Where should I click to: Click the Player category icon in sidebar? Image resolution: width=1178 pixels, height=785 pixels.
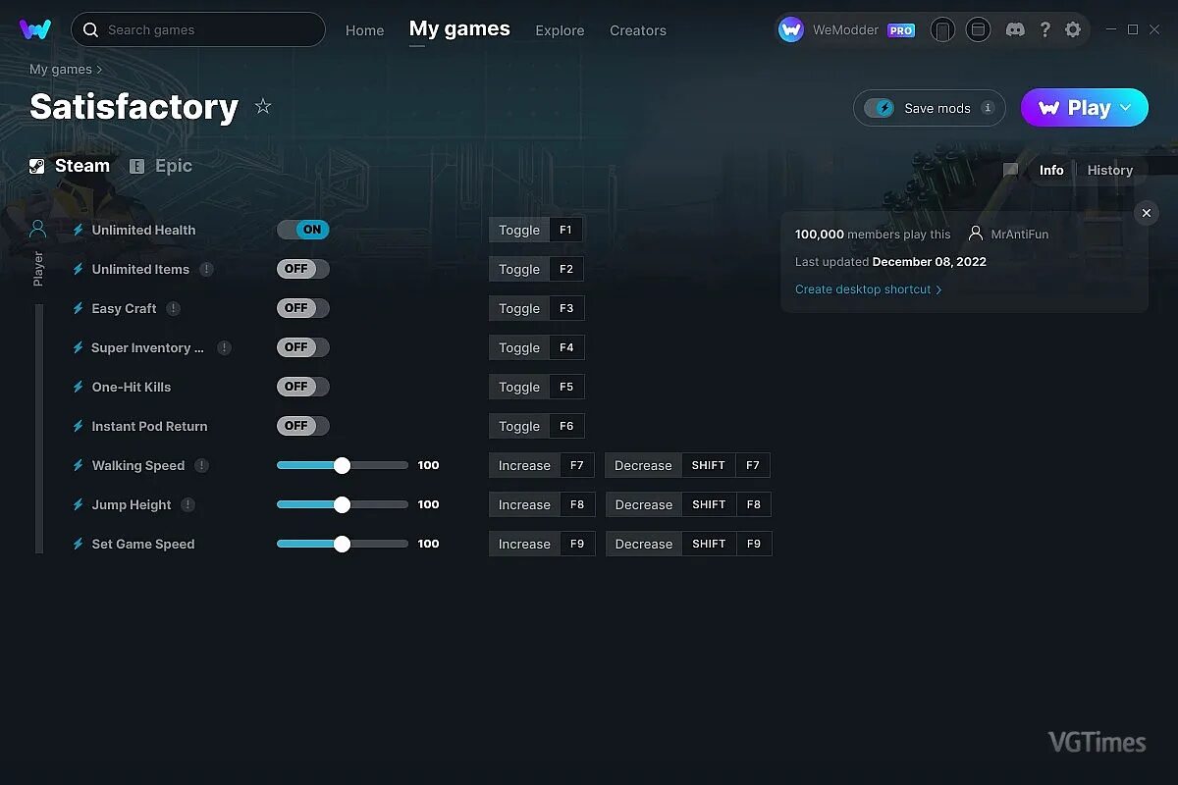pos(38,229)
